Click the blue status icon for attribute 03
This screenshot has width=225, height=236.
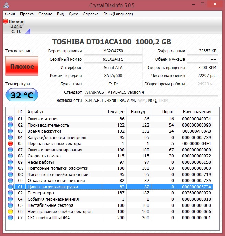pyautogui.click(x=10, y=131)
